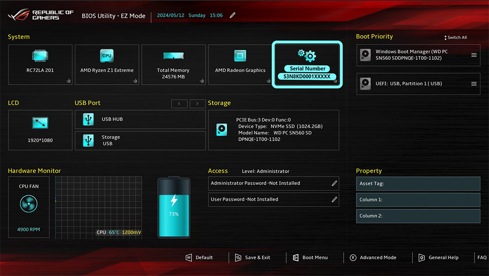Toggle Switch All in Boot Priority
The image size is (489, 276).
456,37
